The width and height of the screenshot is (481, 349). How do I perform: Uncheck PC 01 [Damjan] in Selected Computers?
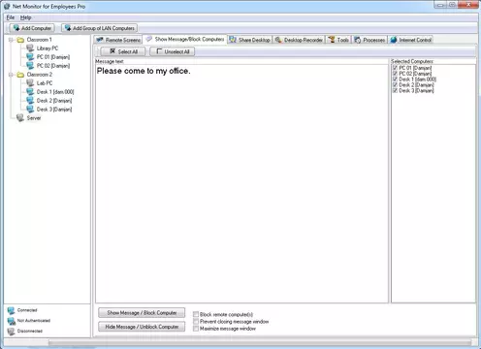(x=395, y=68)
